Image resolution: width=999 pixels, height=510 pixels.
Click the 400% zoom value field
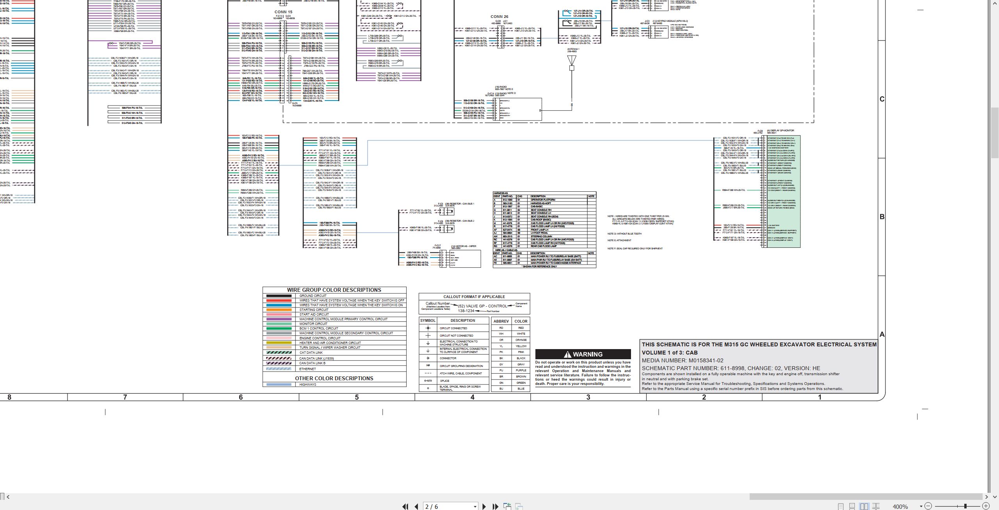[901, 506]
